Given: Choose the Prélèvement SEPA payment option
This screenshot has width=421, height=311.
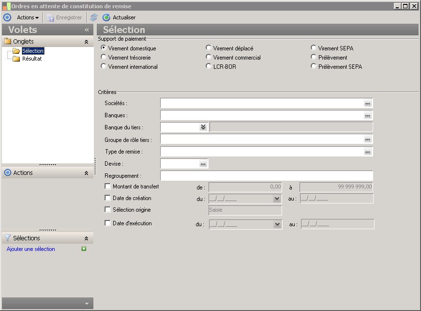Looking at the screenshot, I should (314, 66).
